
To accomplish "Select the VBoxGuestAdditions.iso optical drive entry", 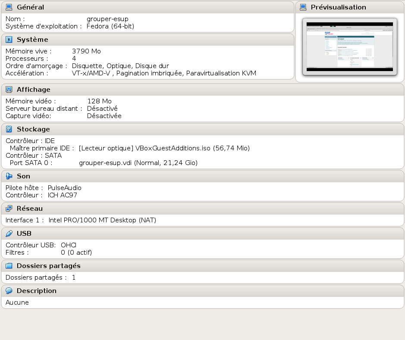I will pos(164,148).
